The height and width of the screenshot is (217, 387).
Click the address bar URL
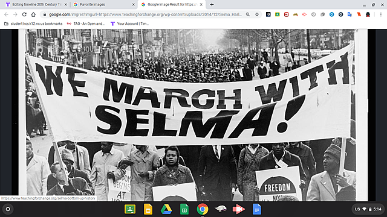tap(145, 14)
